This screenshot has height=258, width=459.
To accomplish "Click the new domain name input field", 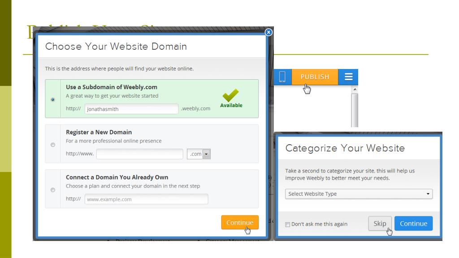I will [x=140, y=154].
